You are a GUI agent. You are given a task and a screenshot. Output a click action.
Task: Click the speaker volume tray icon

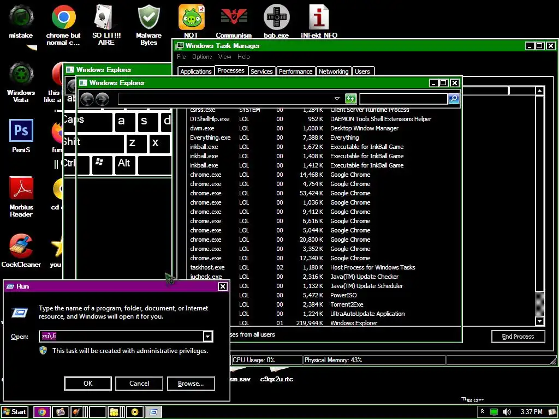point(507,412)
